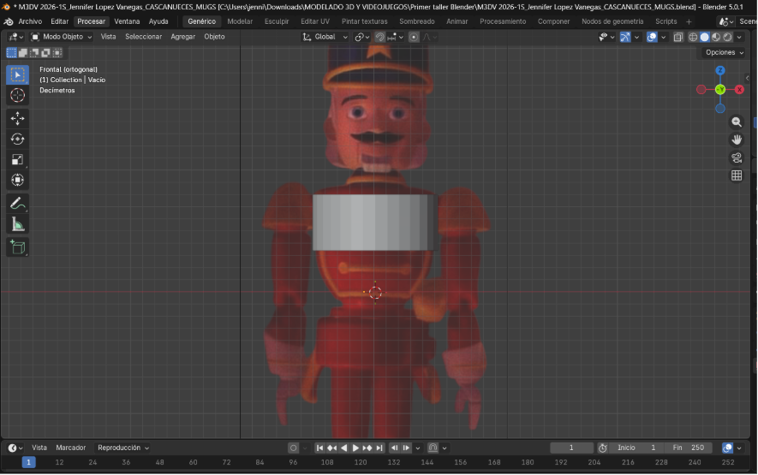Viewport: 758px width, 475px height.
Task: Click the Fin frame field 250
Action: (689, 448)
